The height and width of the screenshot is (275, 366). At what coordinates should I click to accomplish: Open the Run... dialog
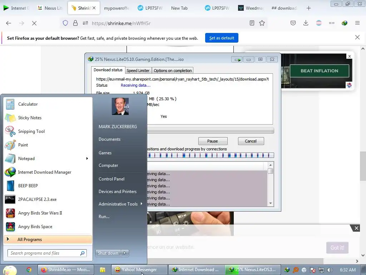click(104, 217)
